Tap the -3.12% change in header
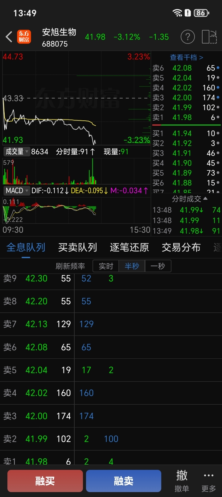Image resolution: width=222 pixels, height=497 pixels. click(127, 37)
